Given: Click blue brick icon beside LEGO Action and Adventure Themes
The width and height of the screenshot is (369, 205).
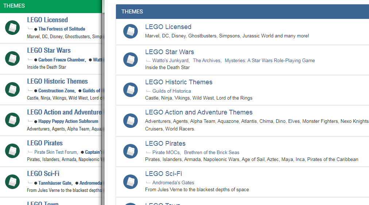Looking at the screenshot, I should pyautogui.click(x=131, y=121).
